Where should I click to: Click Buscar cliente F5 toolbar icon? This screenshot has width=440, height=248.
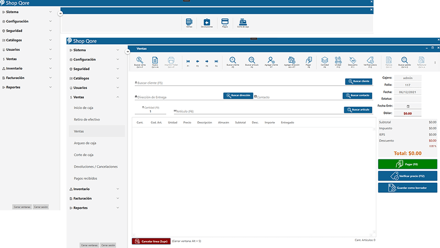point(233,62)
